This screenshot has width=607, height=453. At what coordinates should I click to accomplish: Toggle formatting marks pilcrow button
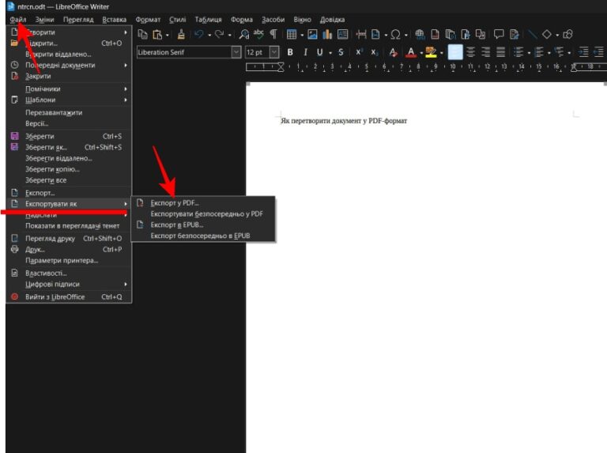[273, 35]
